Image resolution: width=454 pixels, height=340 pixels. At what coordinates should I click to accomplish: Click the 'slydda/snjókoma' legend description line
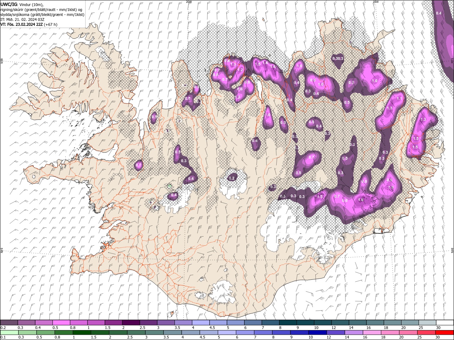pyautogui.click(x=42, y=15)
